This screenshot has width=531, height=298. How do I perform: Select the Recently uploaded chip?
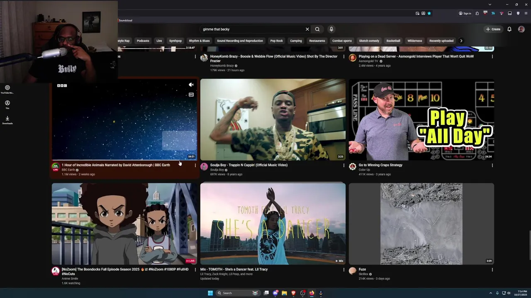point(441,41)
